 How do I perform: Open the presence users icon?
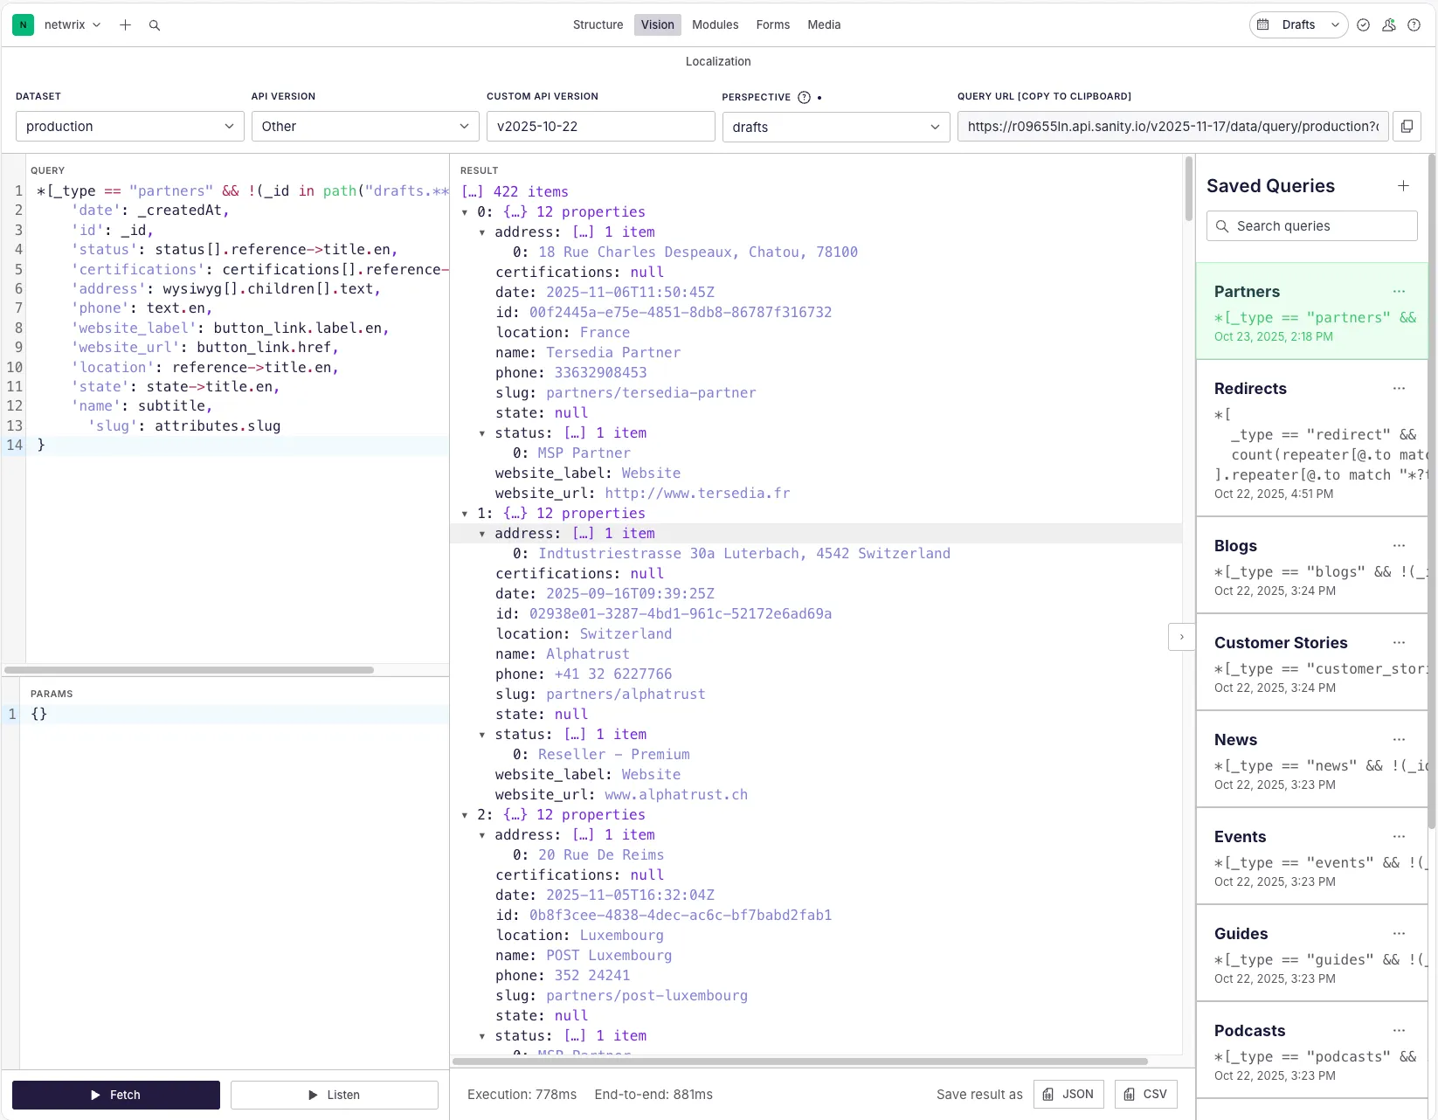click(x=1388, y=25)
